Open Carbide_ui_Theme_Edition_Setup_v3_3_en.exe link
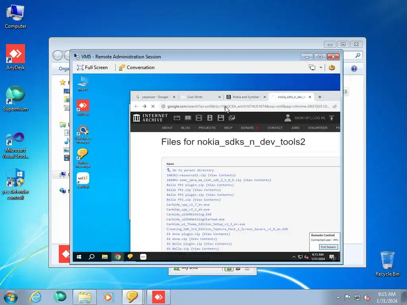 (206, 224)
